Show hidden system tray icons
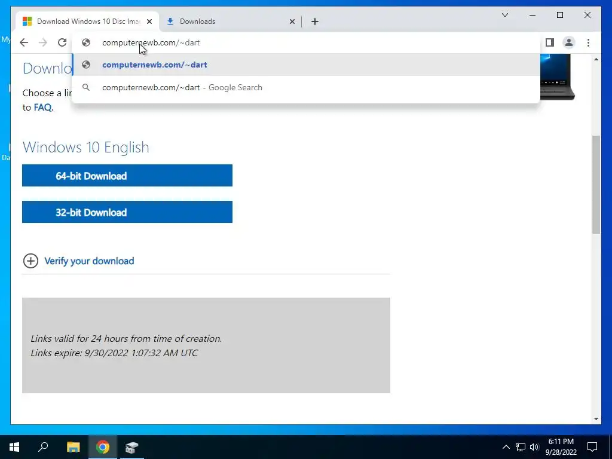The width and height of the screenshot is (612, 459). (506, 447)
